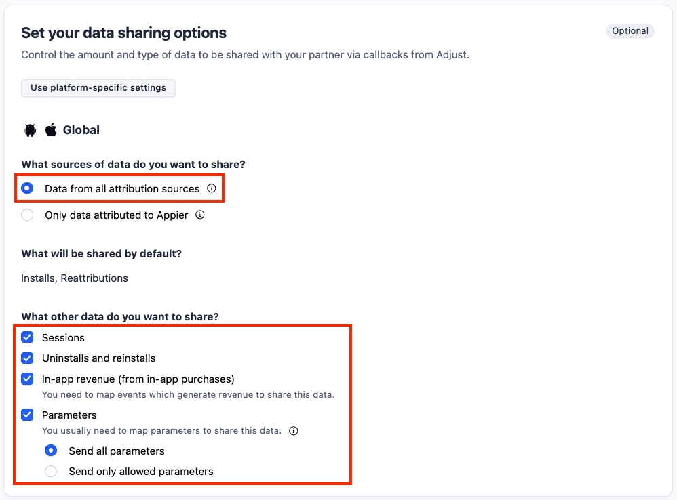Click the Global platform heading
The height and width of the screenshot is (500, 677).
pos(81,130)
